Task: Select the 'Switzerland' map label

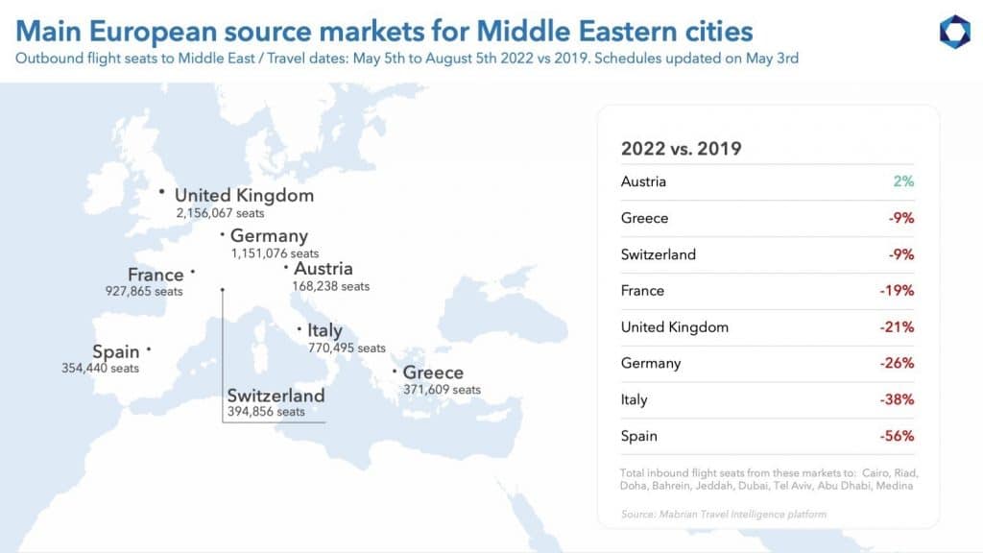Action: click(x=276, y=396)
